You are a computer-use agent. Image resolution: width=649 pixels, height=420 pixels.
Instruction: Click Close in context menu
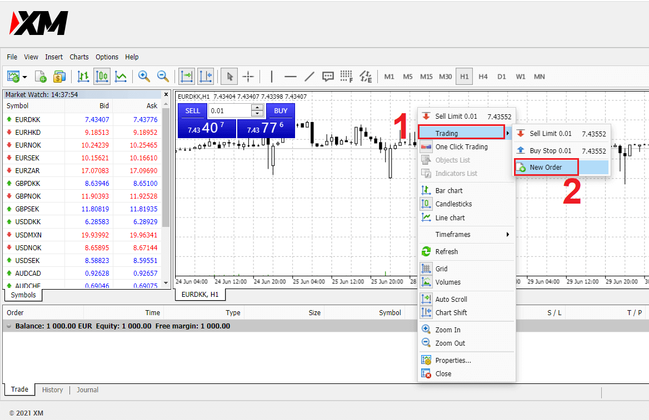coord(467,374)
